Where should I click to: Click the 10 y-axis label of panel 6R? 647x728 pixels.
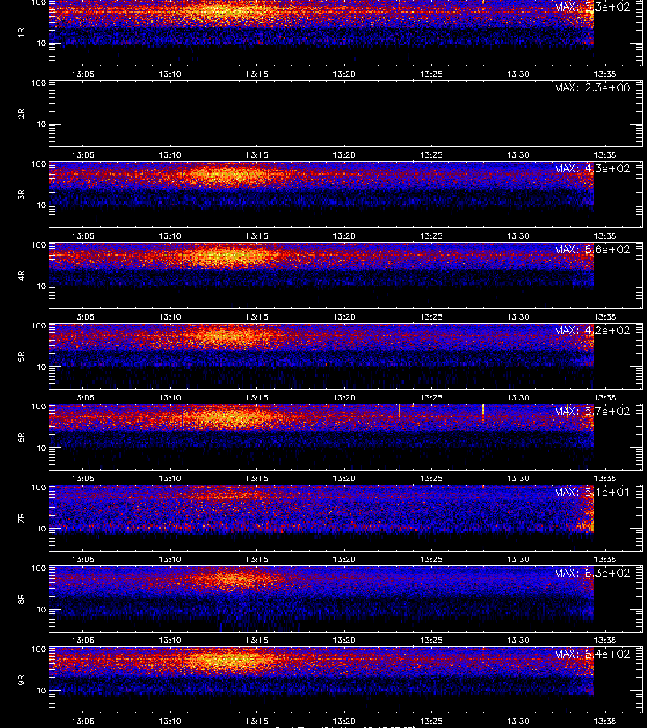[x=41, y=447]
